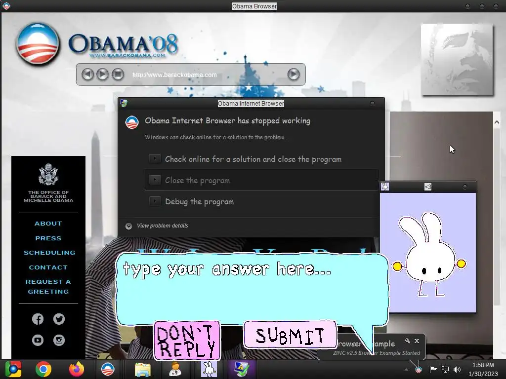Screen dimensions: 506x379
Task: Click the Obama Browser taskbar icon
Action: (x=107, y=369)
